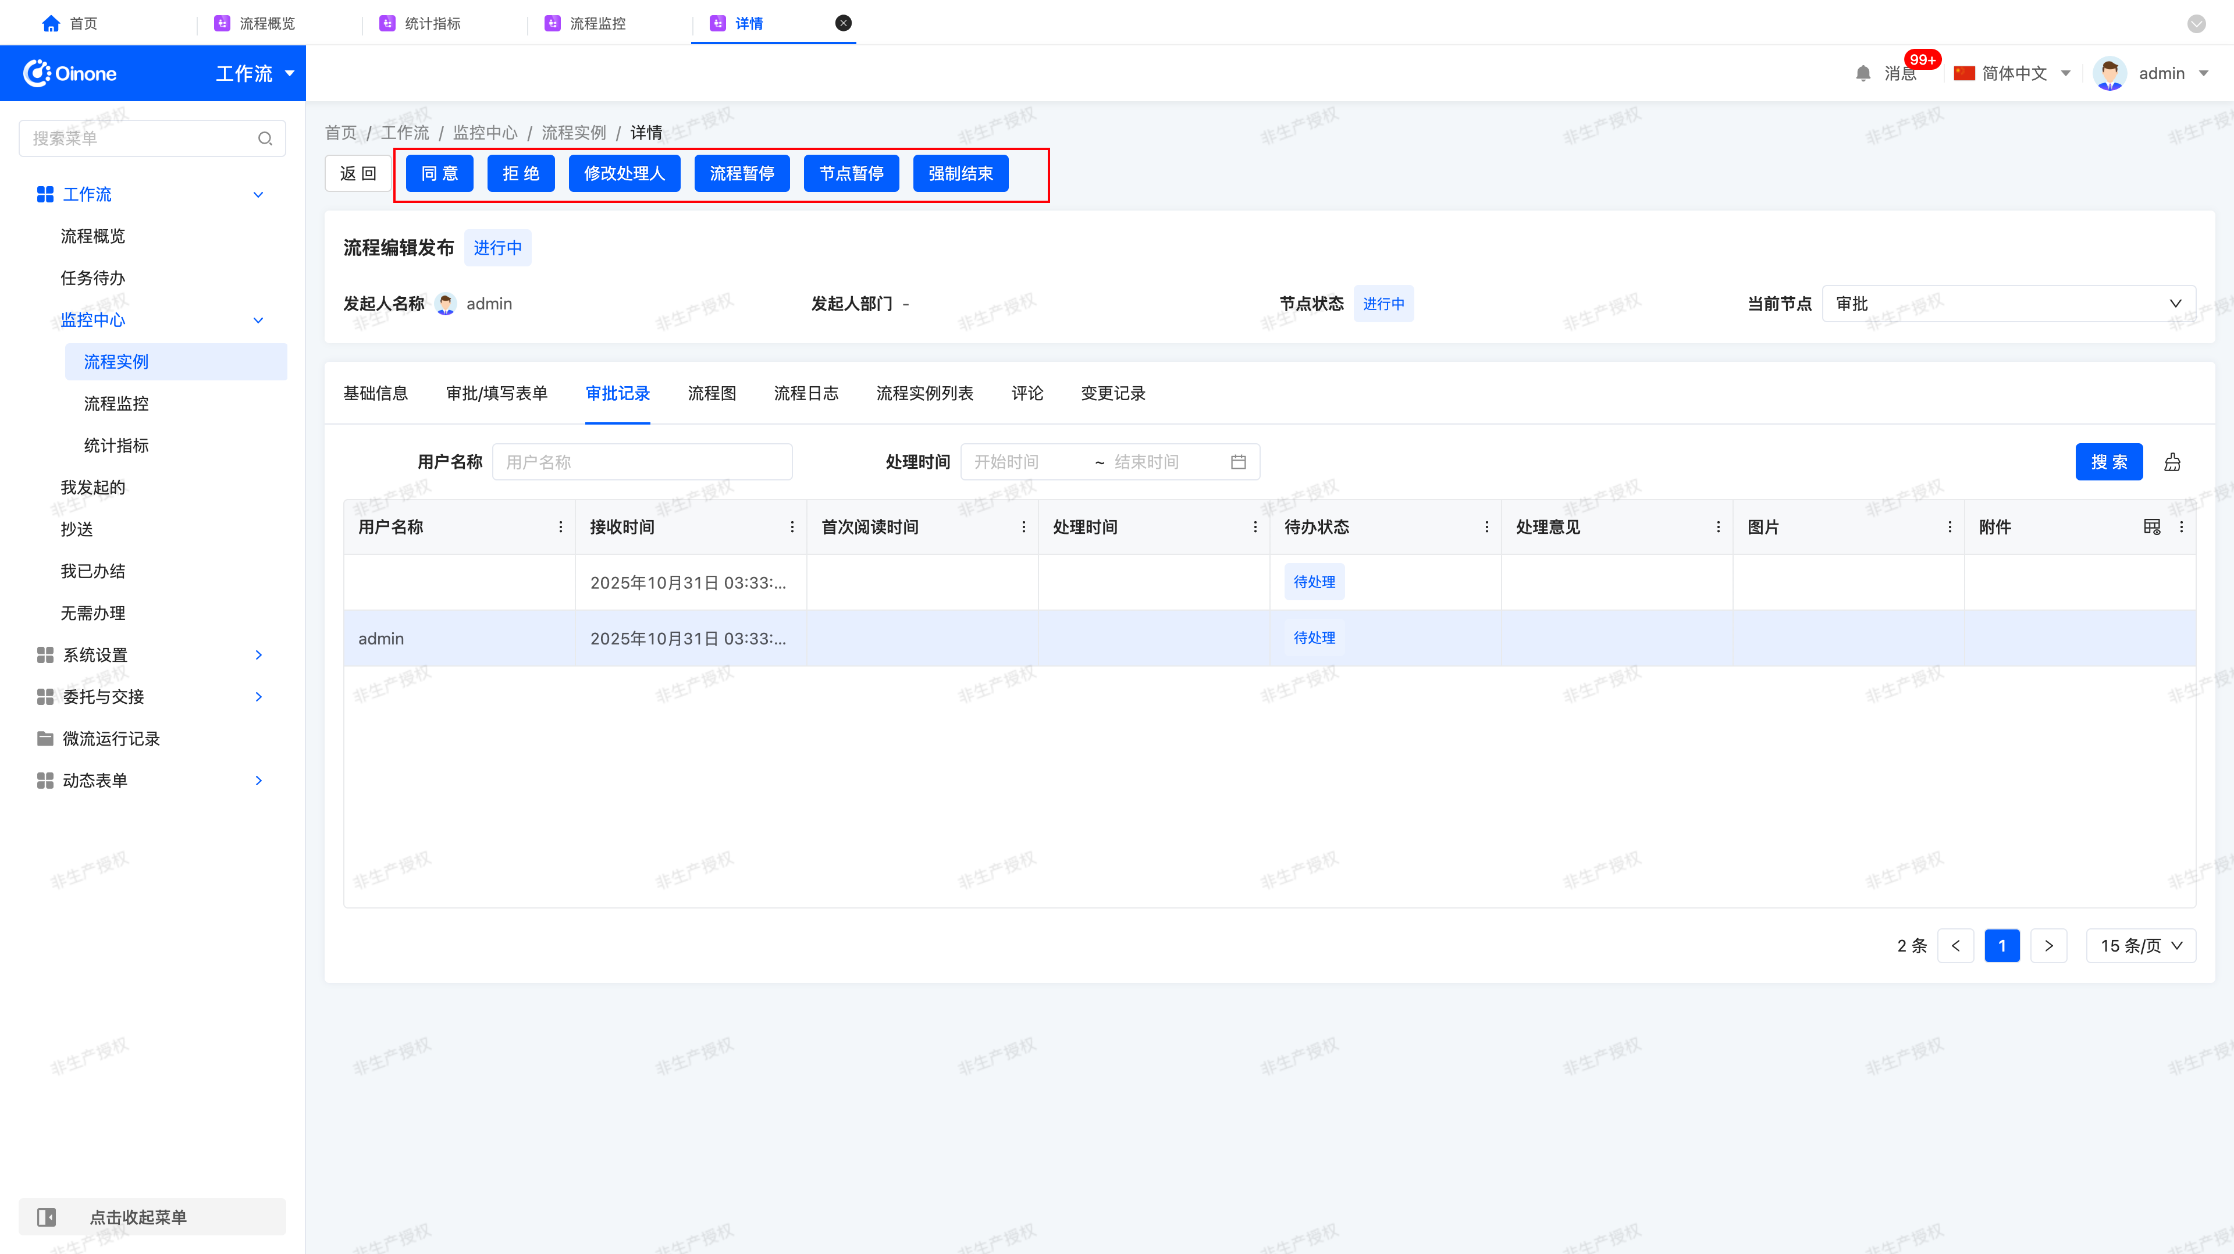Switch to the 流程图 tab
This screenshot has height=1254, width=2234.
point(711,394)
